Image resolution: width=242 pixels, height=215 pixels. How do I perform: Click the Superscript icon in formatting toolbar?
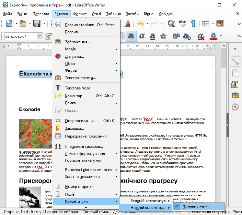click(x=176, y=36)
